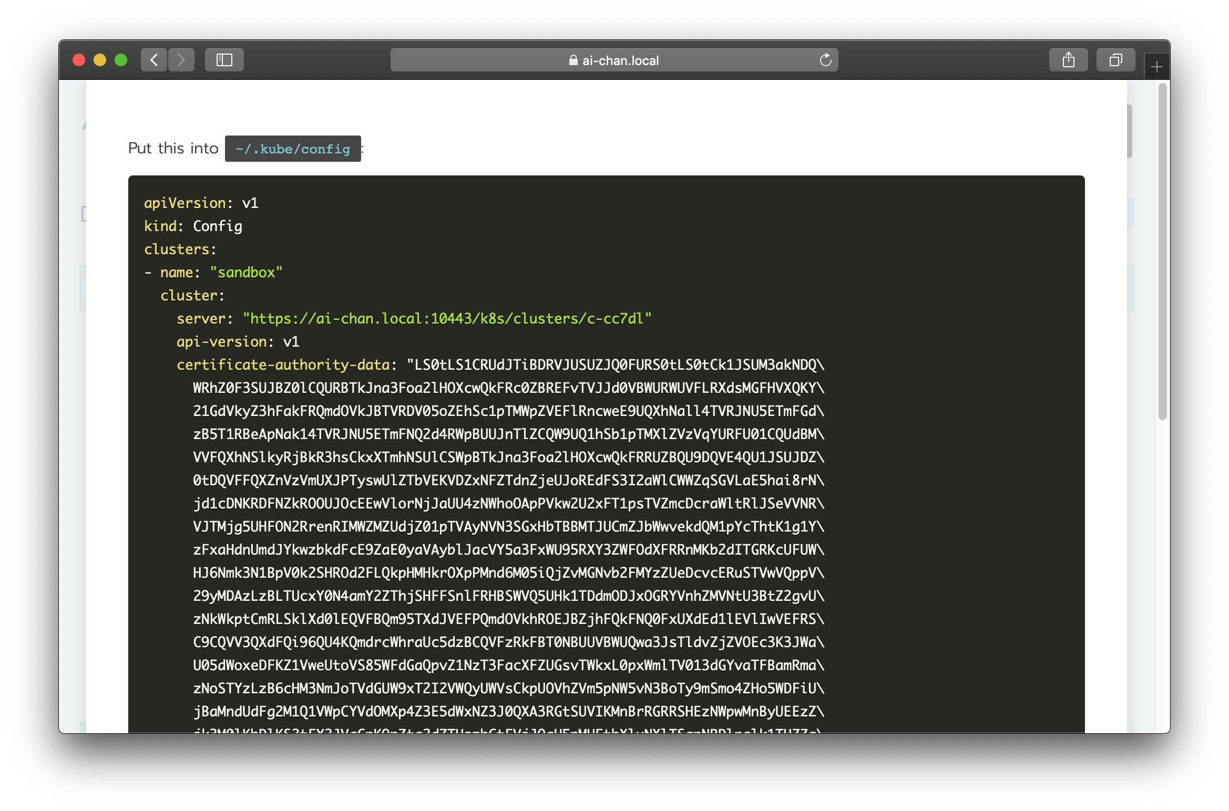Reload the ai-chan.local page
This screenshot has height=811, width=1229.
[x=825, y=60]
